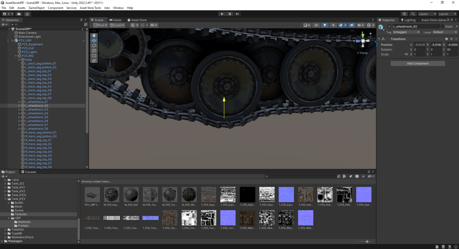Open Tag Untagged dropdown
This screenshot has width=459, height=249.
(x=407, y=32)
